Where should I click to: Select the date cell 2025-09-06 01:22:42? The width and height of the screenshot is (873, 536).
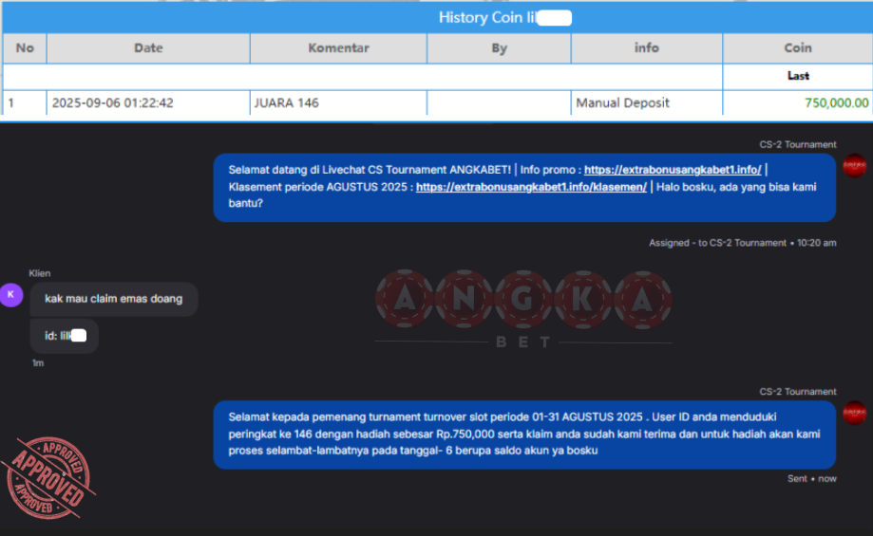click(x=148, y=102)
